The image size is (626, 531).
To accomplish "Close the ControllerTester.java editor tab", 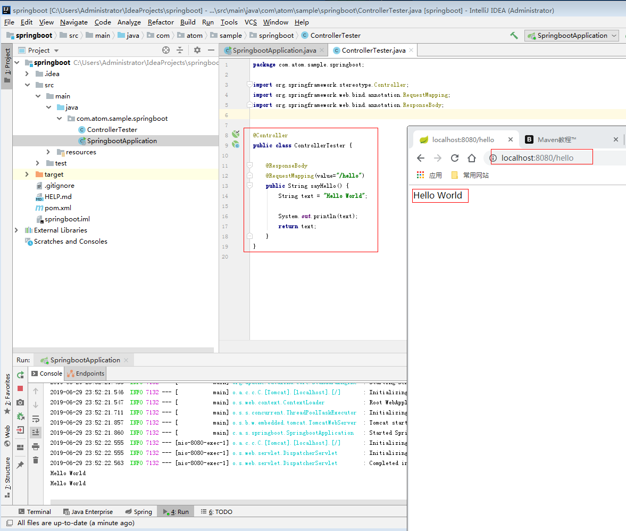I will tap(411, 50).
